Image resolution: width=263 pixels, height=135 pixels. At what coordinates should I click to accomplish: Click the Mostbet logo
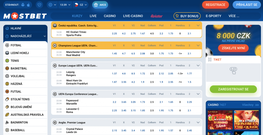point(25,16)
